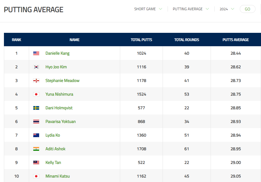Click the India flag beside Aditi Ashok

36,149
